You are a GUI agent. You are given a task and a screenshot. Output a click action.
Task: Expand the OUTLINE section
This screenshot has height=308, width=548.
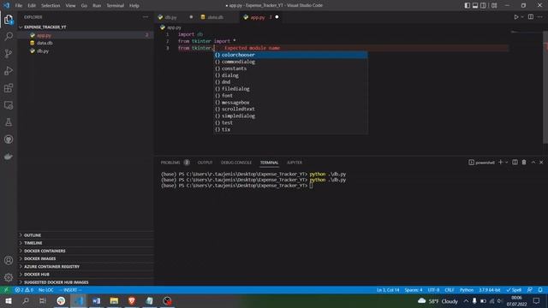[33, 235]
